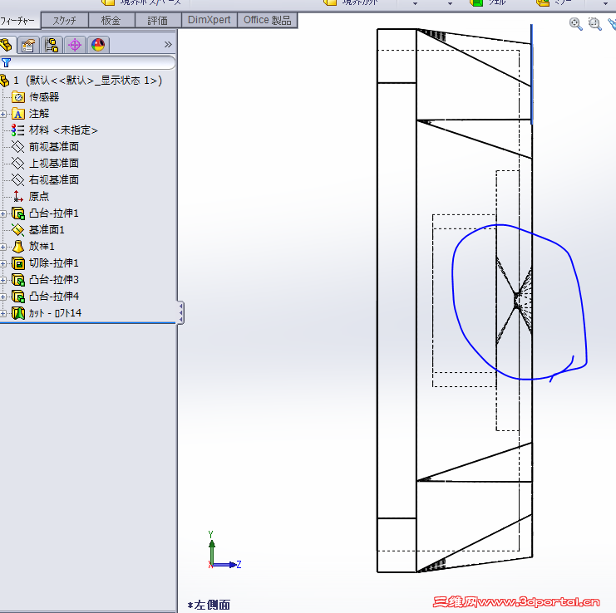The width and height of the screenshot is (616, 613).
Task: Click the 材料 material icon
Action: [x=18, y=130]
